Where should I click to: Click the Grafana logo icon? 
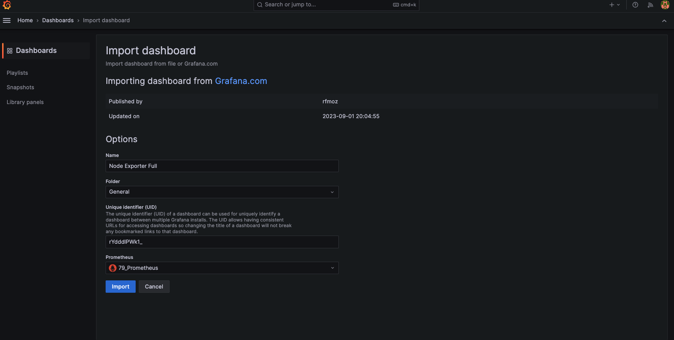click(x=7, y=5)
